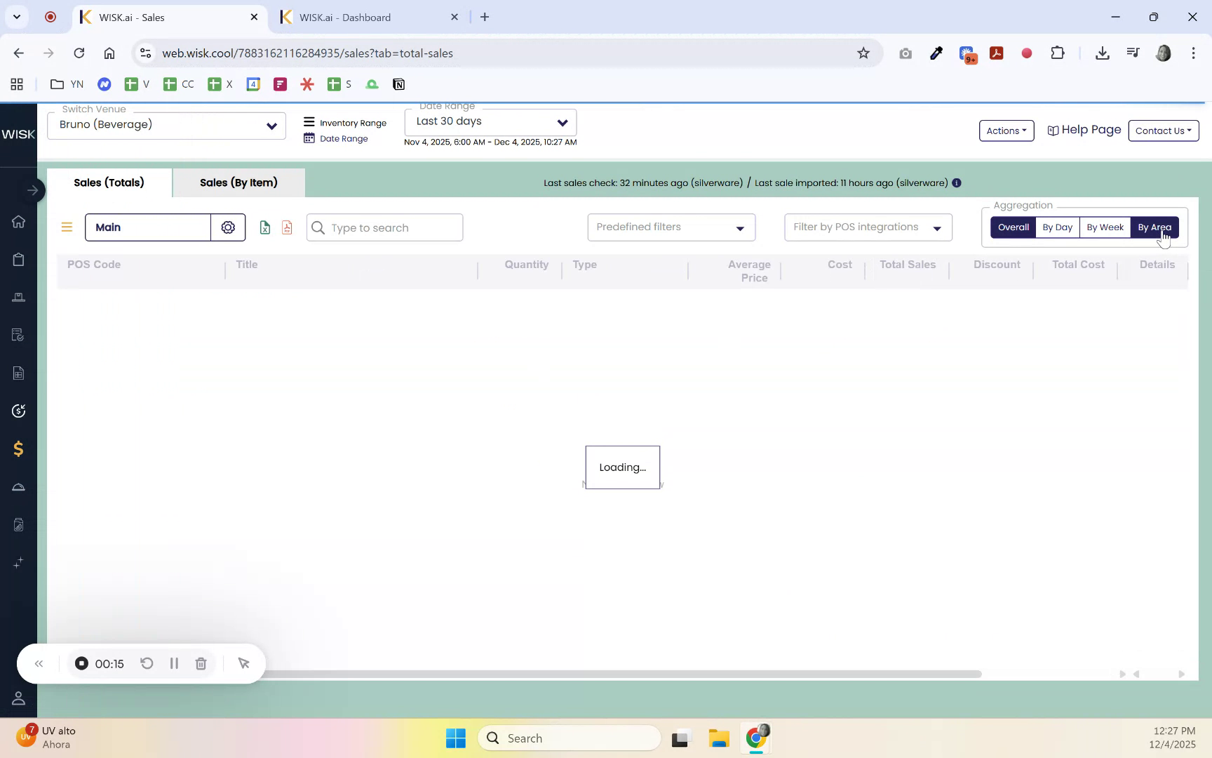The image size is (1212, 758).
Task: Open the Help Page
Action: (1084, 130)
